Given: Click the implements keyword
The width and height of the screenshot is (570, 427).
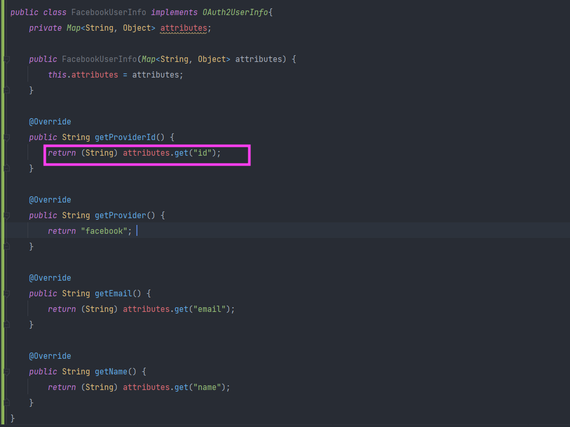Looking at the screenshot, I should pyautogui.click(x=174, y=12).
